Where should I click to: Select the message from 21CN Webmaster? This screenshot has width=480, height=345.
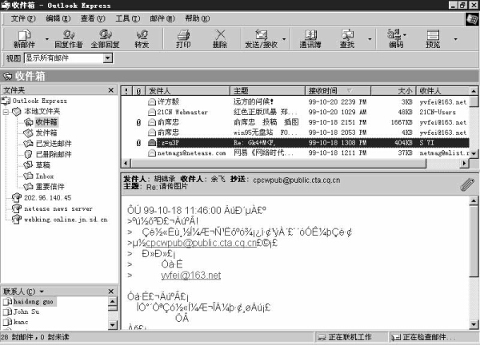pos(295,112)
